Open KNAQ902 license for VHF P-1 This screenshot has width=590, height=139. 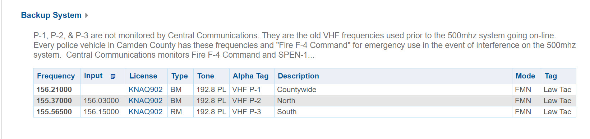click(146, 90)
